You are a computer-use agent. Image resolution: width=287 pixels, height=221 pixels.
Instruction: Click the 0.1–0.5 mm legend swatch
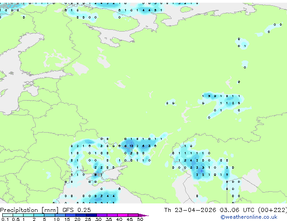pos(8,215)
